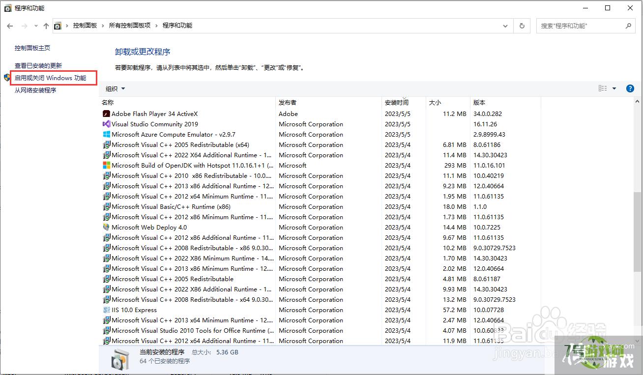Select IIS 10.0 Express icon
The width and height of the screenshot is (643, 375).
click(x=106, y=310)
